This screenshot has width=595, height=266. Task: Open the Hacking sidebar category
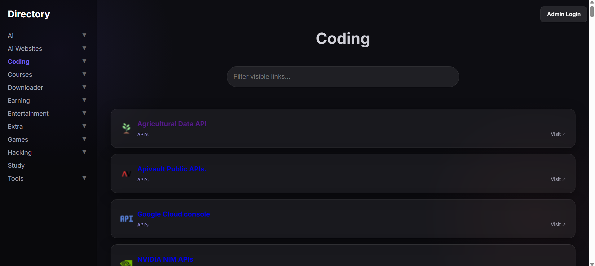point(20,152)
